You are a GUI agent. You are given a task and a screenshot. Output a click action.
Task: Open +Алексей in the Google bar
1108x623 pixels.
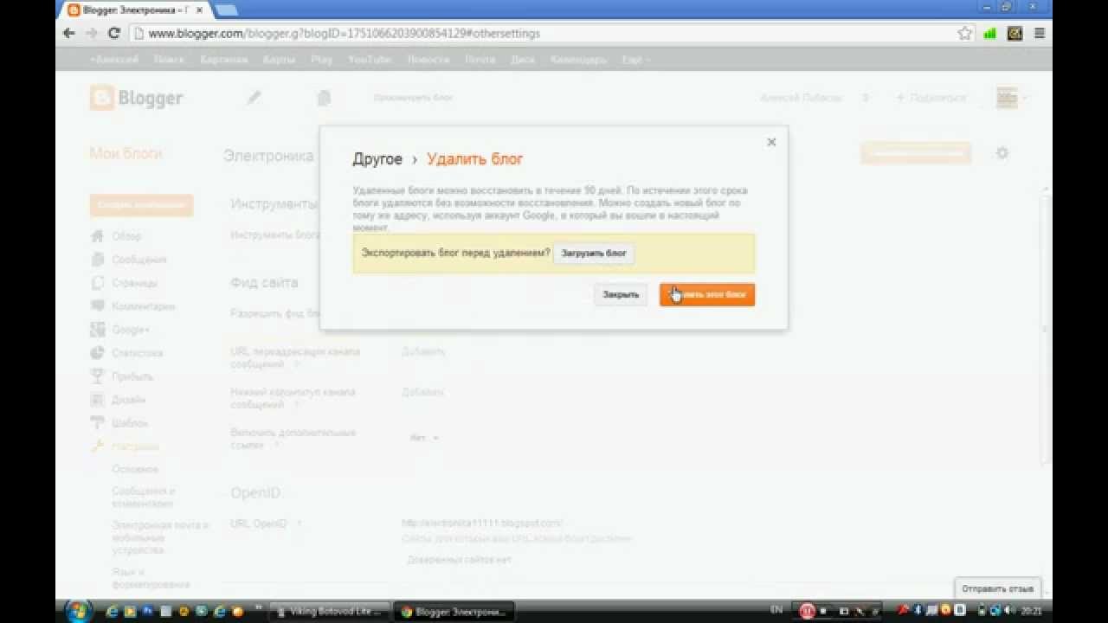point(114,60)
